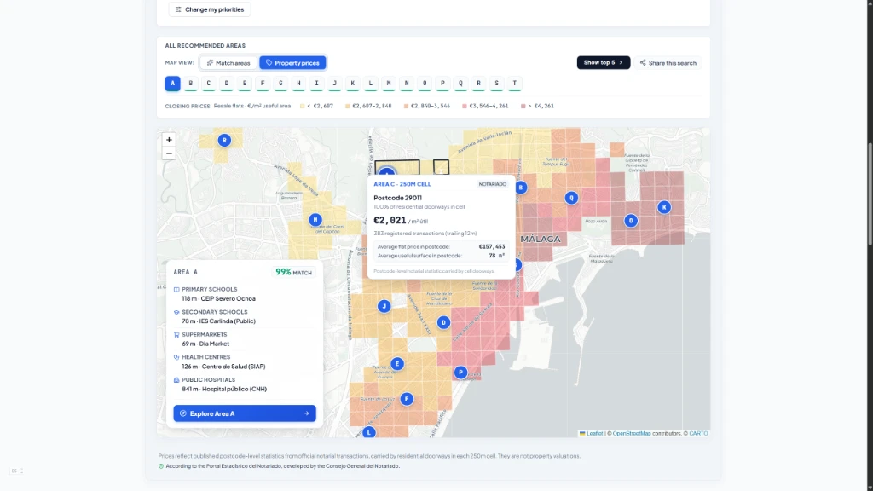Click the Primary Schools icon in Area A card
The height and width of the screenshot is (491, 873).
176,290
